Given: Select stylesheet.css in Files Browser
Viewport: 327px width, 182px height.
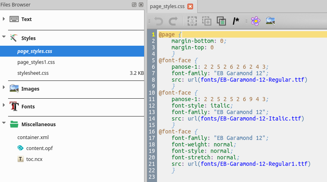Looking at the screenshot, I should pos(33,73).
